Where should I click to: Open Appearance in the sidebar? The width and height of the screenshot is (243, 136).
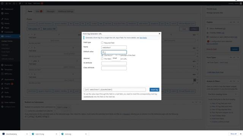point(9,80)
